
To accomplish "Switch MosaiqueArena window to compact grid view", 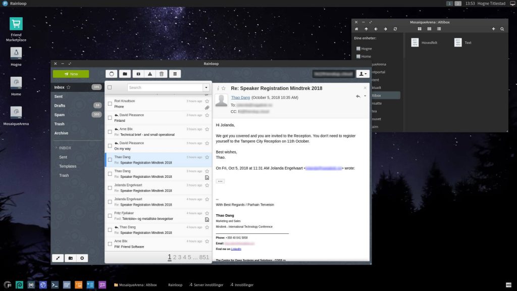I will point(429,29).
